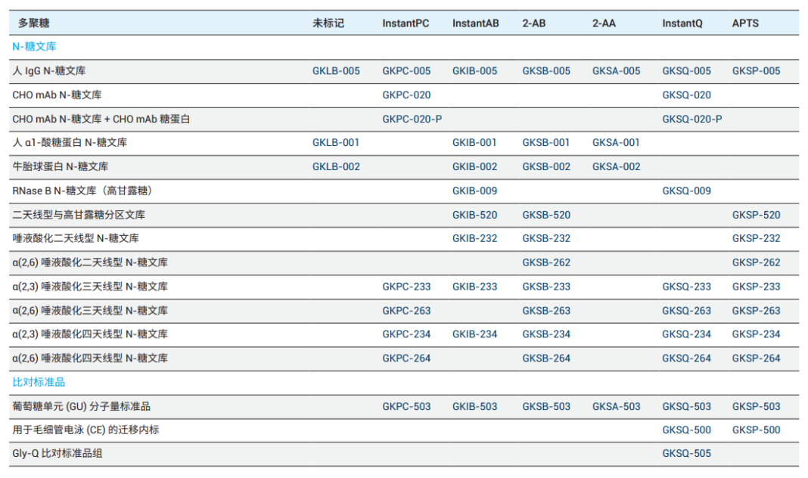Image resolution: width=808 pixels, height=478 pixels.
Task: Select the GKSB-005 2-AB link
Action: pos(546,71)
